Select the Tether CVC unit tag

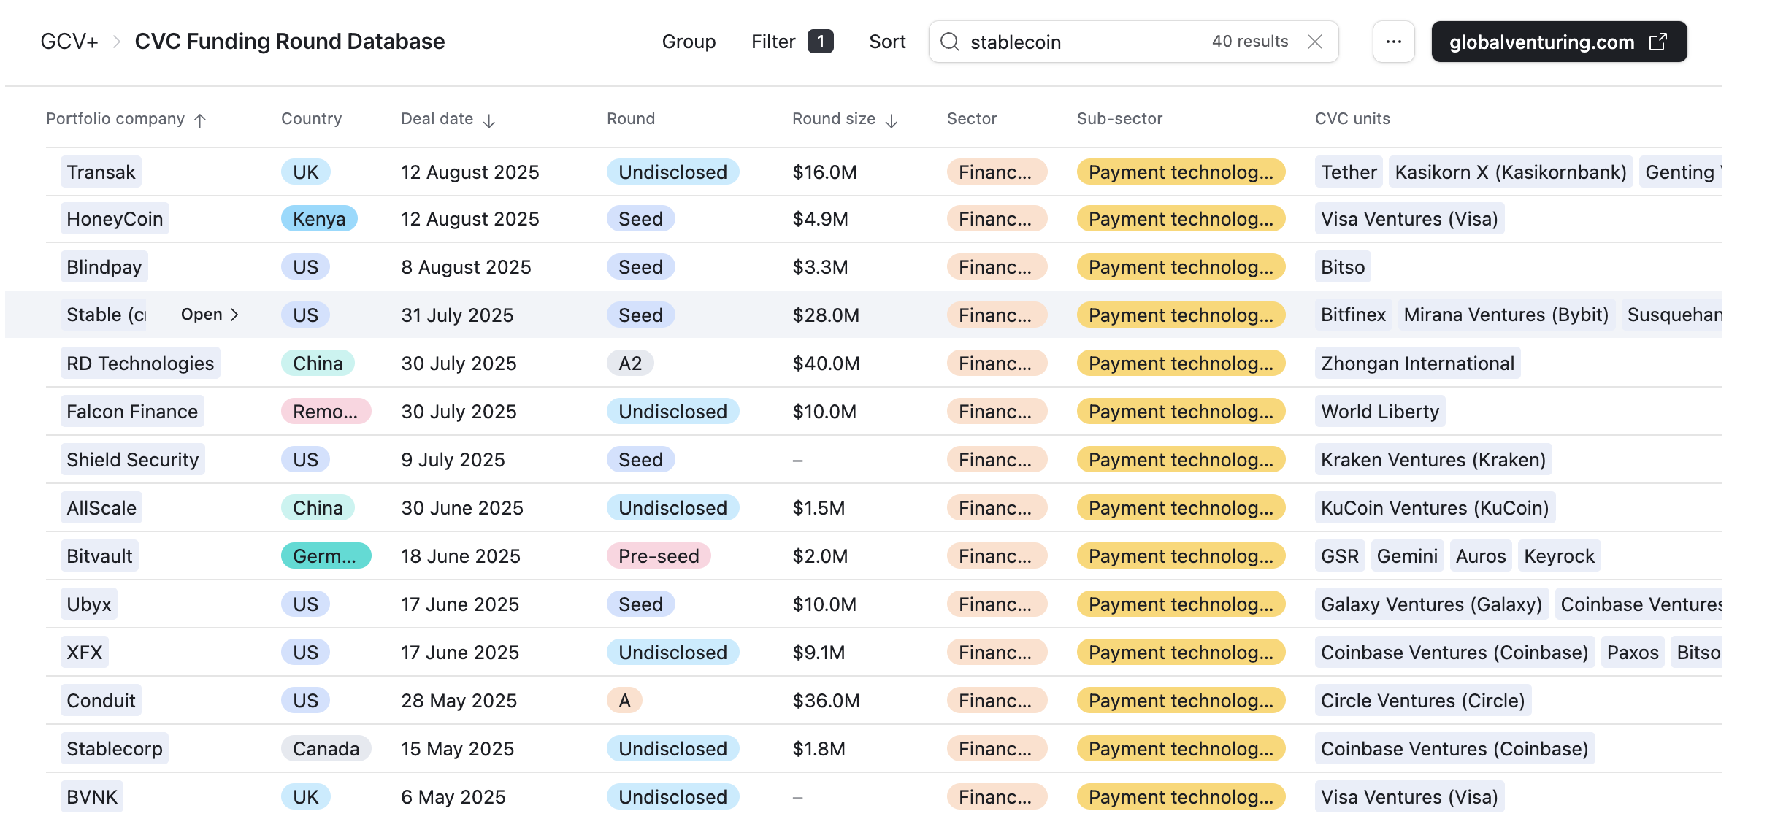click(1347, 172)
